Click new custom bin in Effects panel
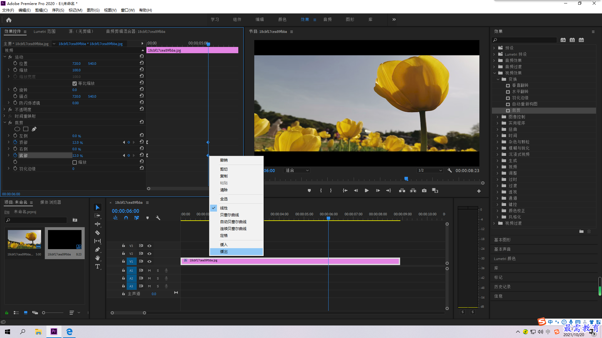 point(581,232)
